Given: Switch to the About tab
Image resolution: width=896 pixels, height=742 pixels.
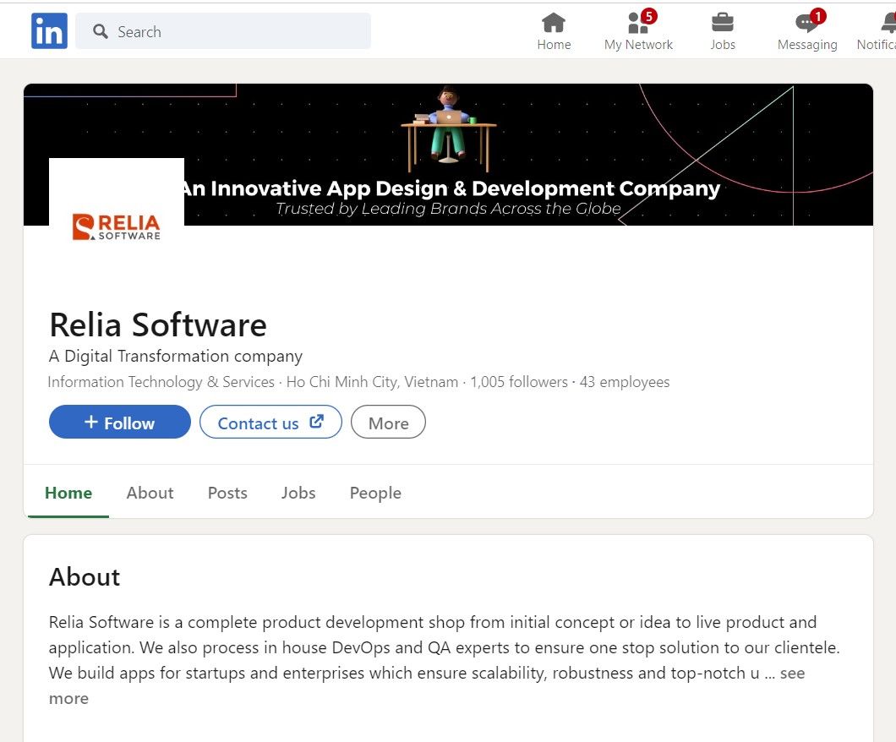Looking at the screenshot, I should [x=150, y=493].
